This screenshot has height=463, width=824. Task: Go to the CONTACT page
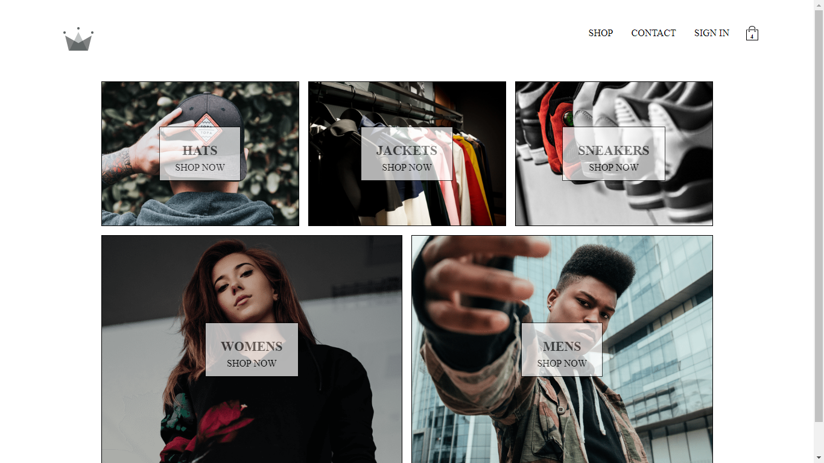(653, 33)
